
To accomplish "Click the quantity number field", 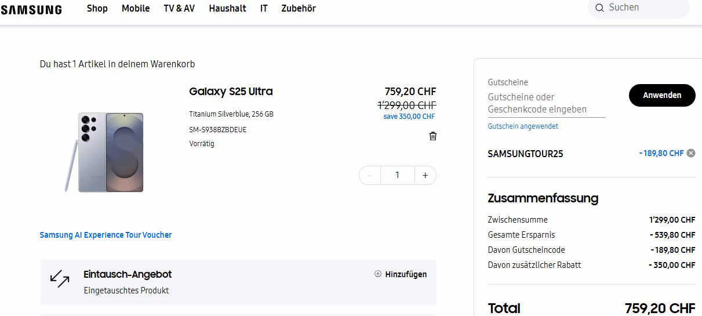I will coord(397,175).
